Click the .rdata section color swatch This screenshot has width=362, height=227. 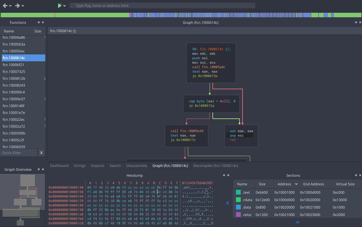(238, 200)
